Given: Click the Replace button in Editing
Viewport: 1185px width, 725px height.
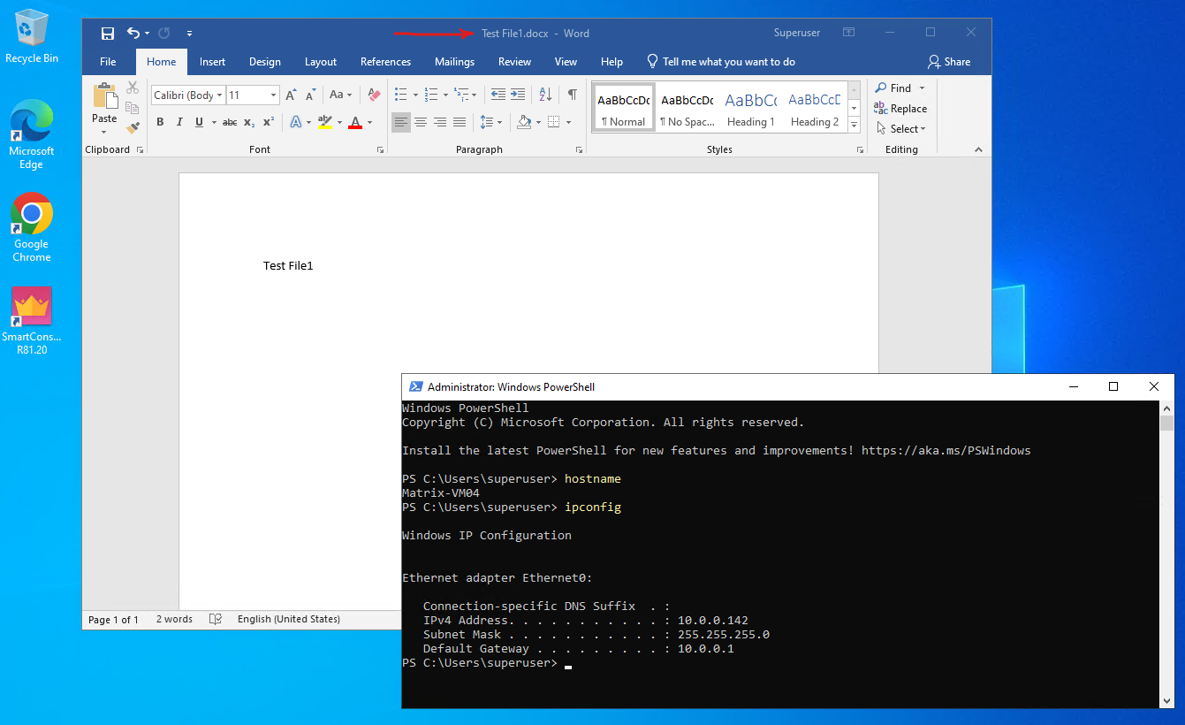Looking at the screenshot, I should click(x=900, y=109).
